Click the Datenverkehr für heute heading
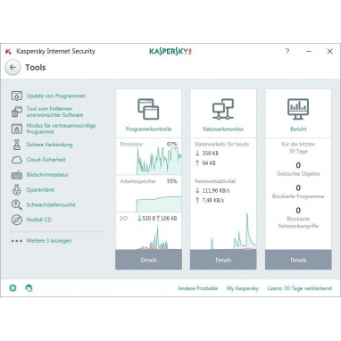 click(x=221, y=145)
